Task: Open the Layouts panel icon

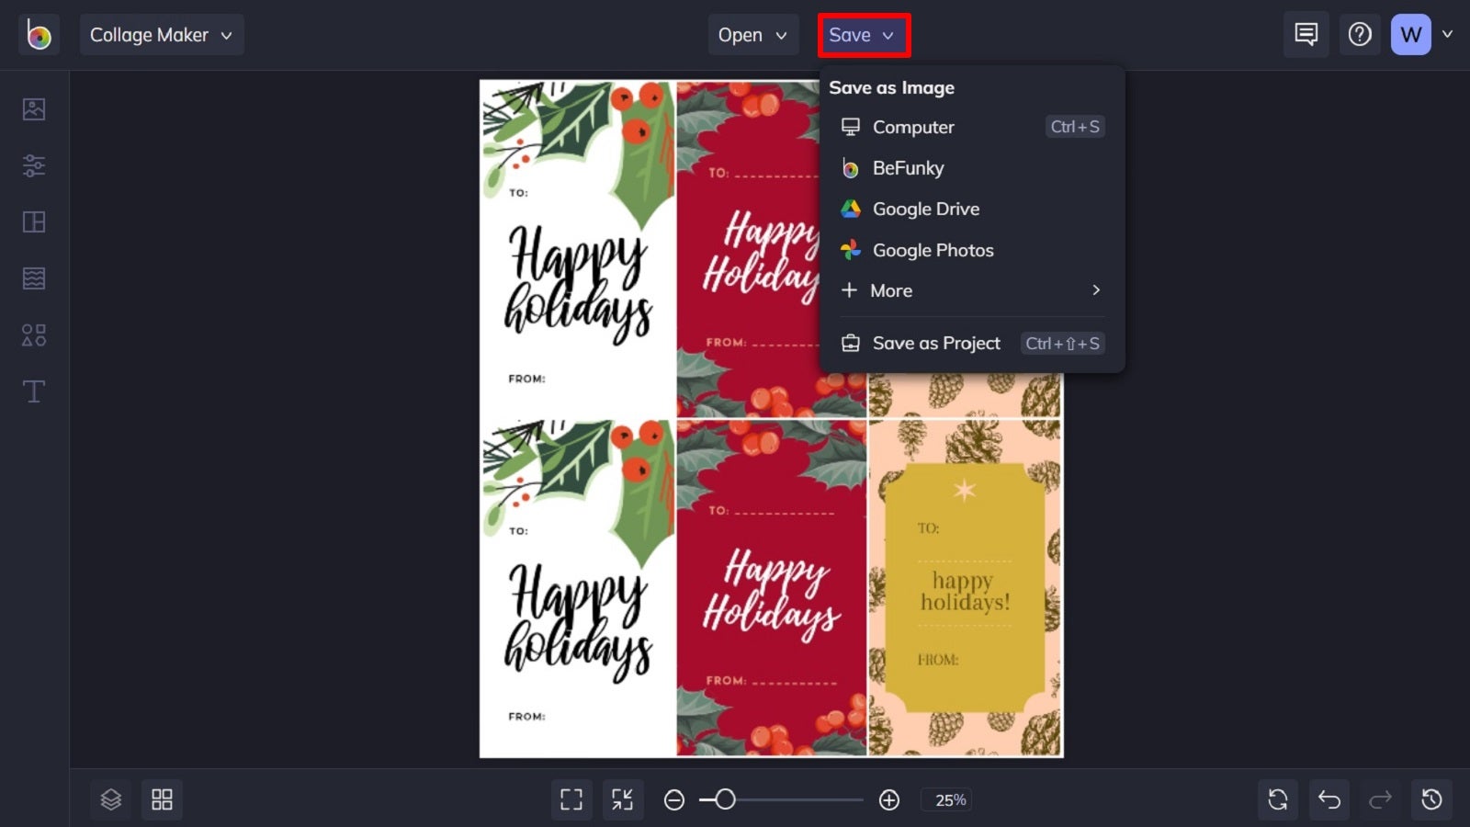Action: pos(34,222)
